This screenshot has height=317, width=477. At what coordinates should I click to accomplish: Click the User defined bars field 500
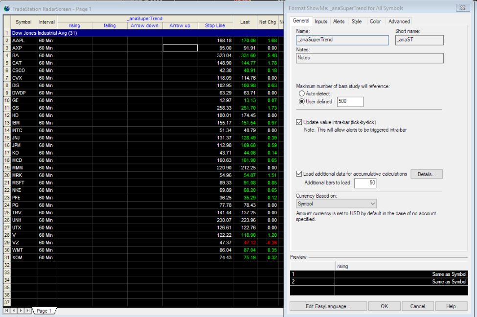coord(350,102)
